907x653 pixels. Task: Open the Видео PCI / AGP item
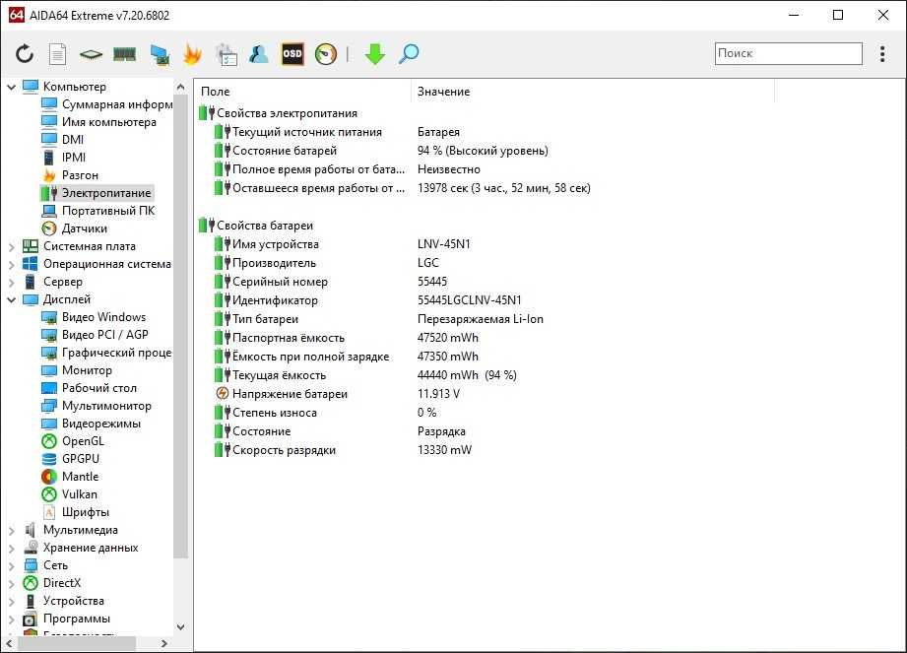(95, 335)
